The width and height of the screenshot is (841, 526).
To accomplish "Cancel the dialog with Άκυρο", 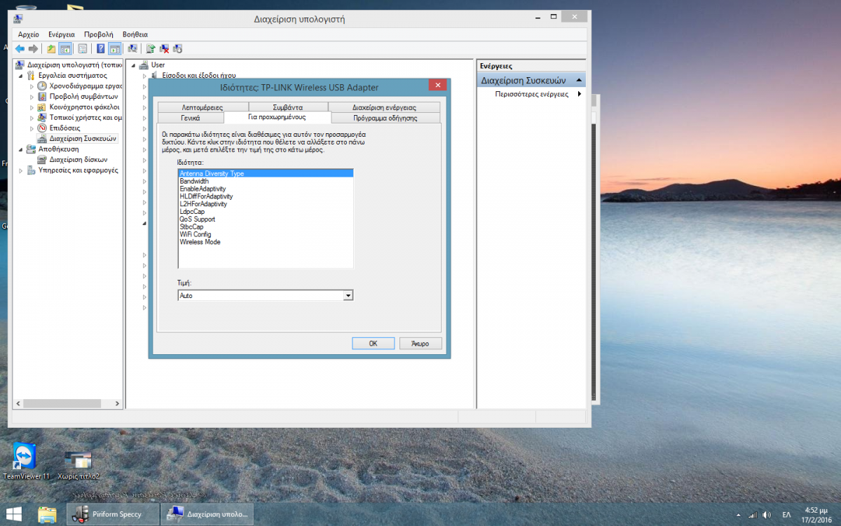I will [420, 343].
